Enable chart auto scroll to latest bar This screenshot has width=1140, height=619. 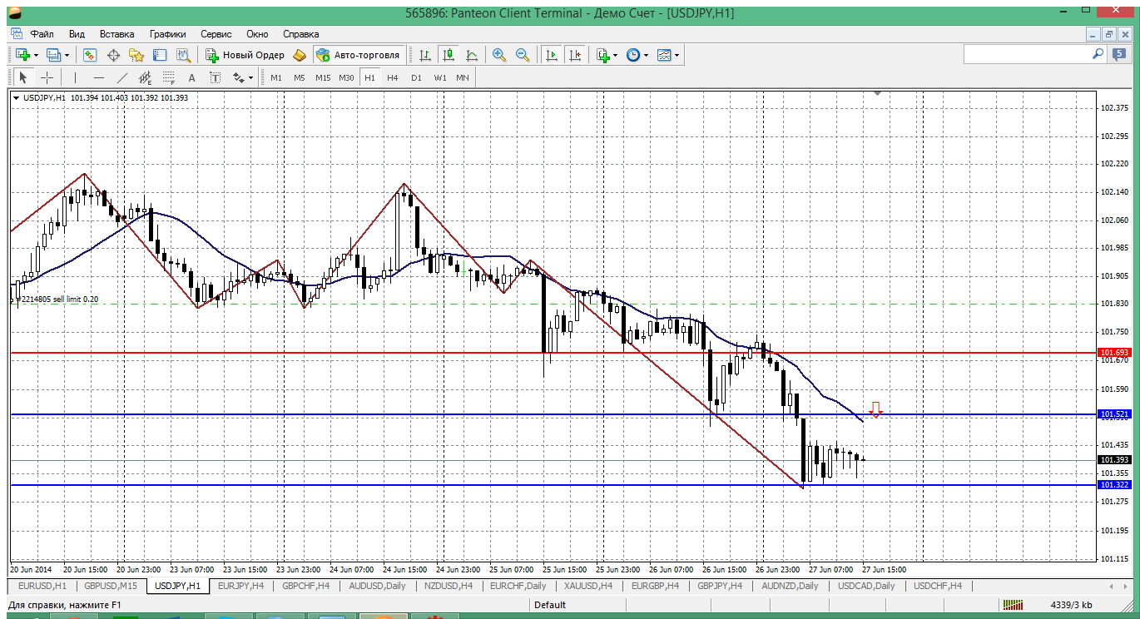551,55
